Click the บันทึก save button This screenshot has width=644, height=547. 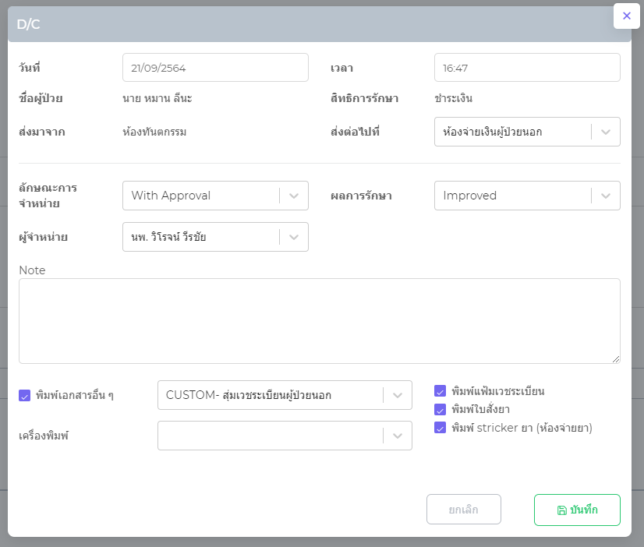[577, 510]
